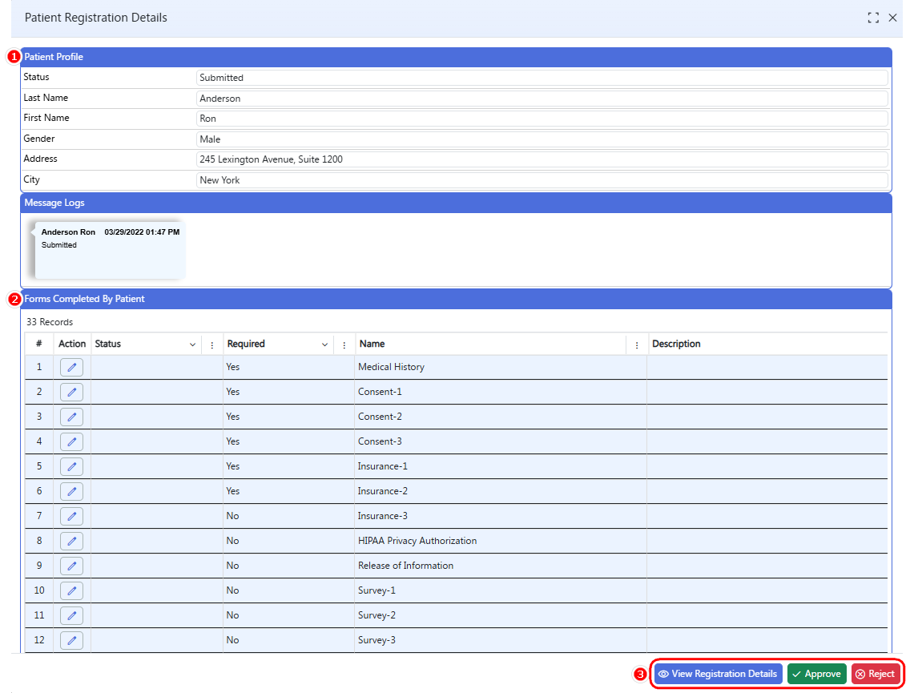Image resolution: width=914 pixels, height=693 pixels.
Task: Edit the Medical History form row
Action: coord(72,367)
